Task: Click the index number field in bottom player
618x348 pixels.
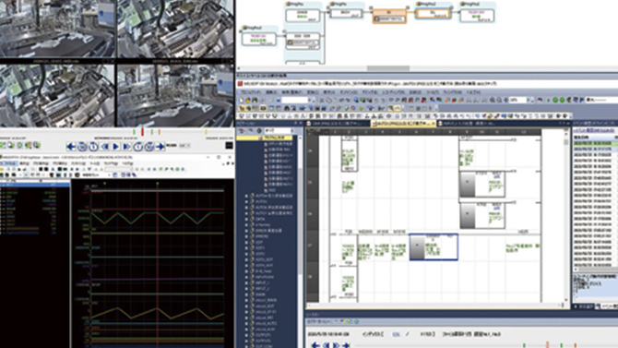Action: click(396, 334)
